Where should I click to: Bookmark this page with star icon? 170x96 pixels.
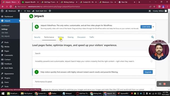[x=154, y=6]
